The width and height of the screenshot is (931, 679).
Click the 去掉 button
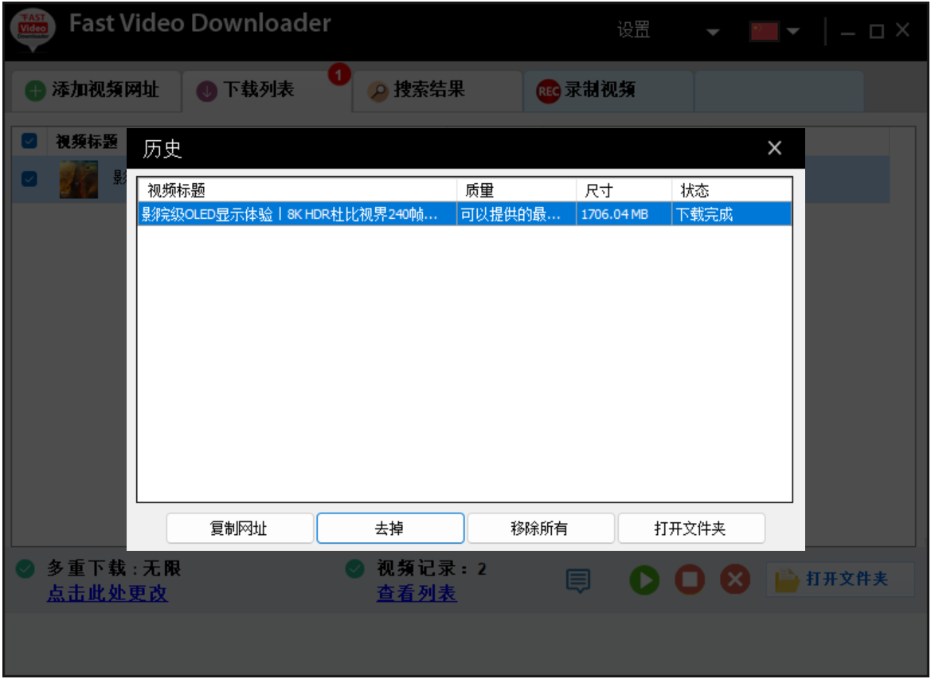pos(390,529)
